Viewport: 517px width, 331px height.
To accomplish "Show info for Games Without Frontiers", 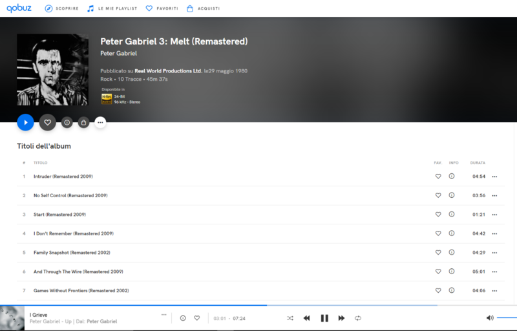I will [452, 290].
